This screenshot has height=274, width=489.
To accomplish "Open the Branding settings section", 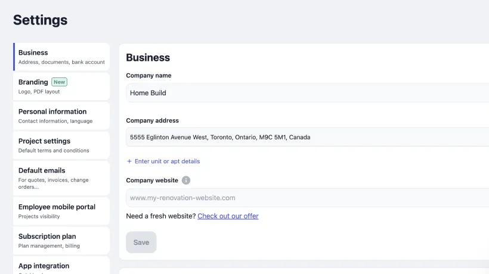I will point(61,86).
